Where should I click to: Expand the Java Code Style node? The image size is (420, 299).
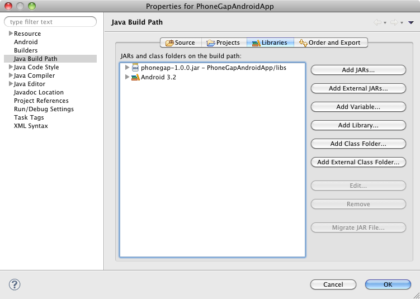pos(11,67)
